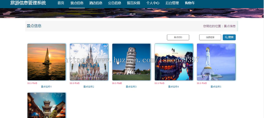Click the 景点名称4 title link
This screenshot has height=118, width=264.
(x=174, y=87)
